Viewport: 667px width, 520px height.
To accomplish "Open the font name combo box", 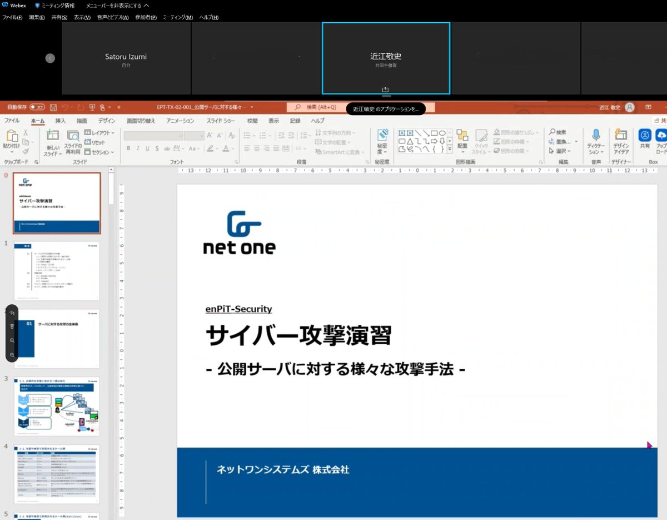I will pos(153,136).
